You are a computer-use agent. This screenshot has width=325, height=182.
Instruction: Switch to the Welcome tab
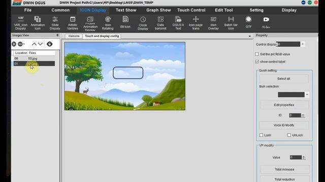coord(74,36)
